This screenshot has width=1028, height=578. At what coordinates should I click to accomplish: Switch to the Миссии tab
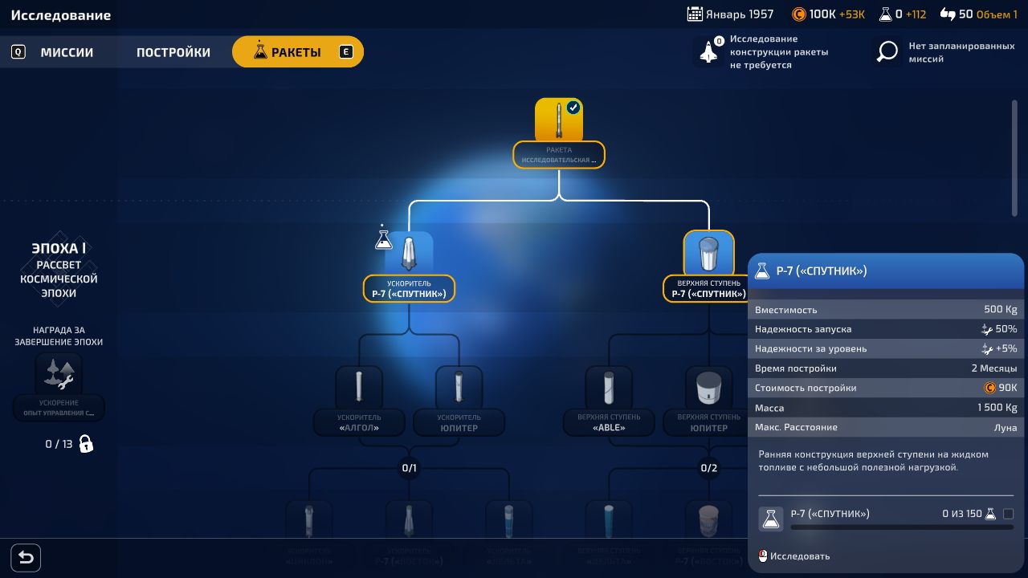[x=67, y=52]
